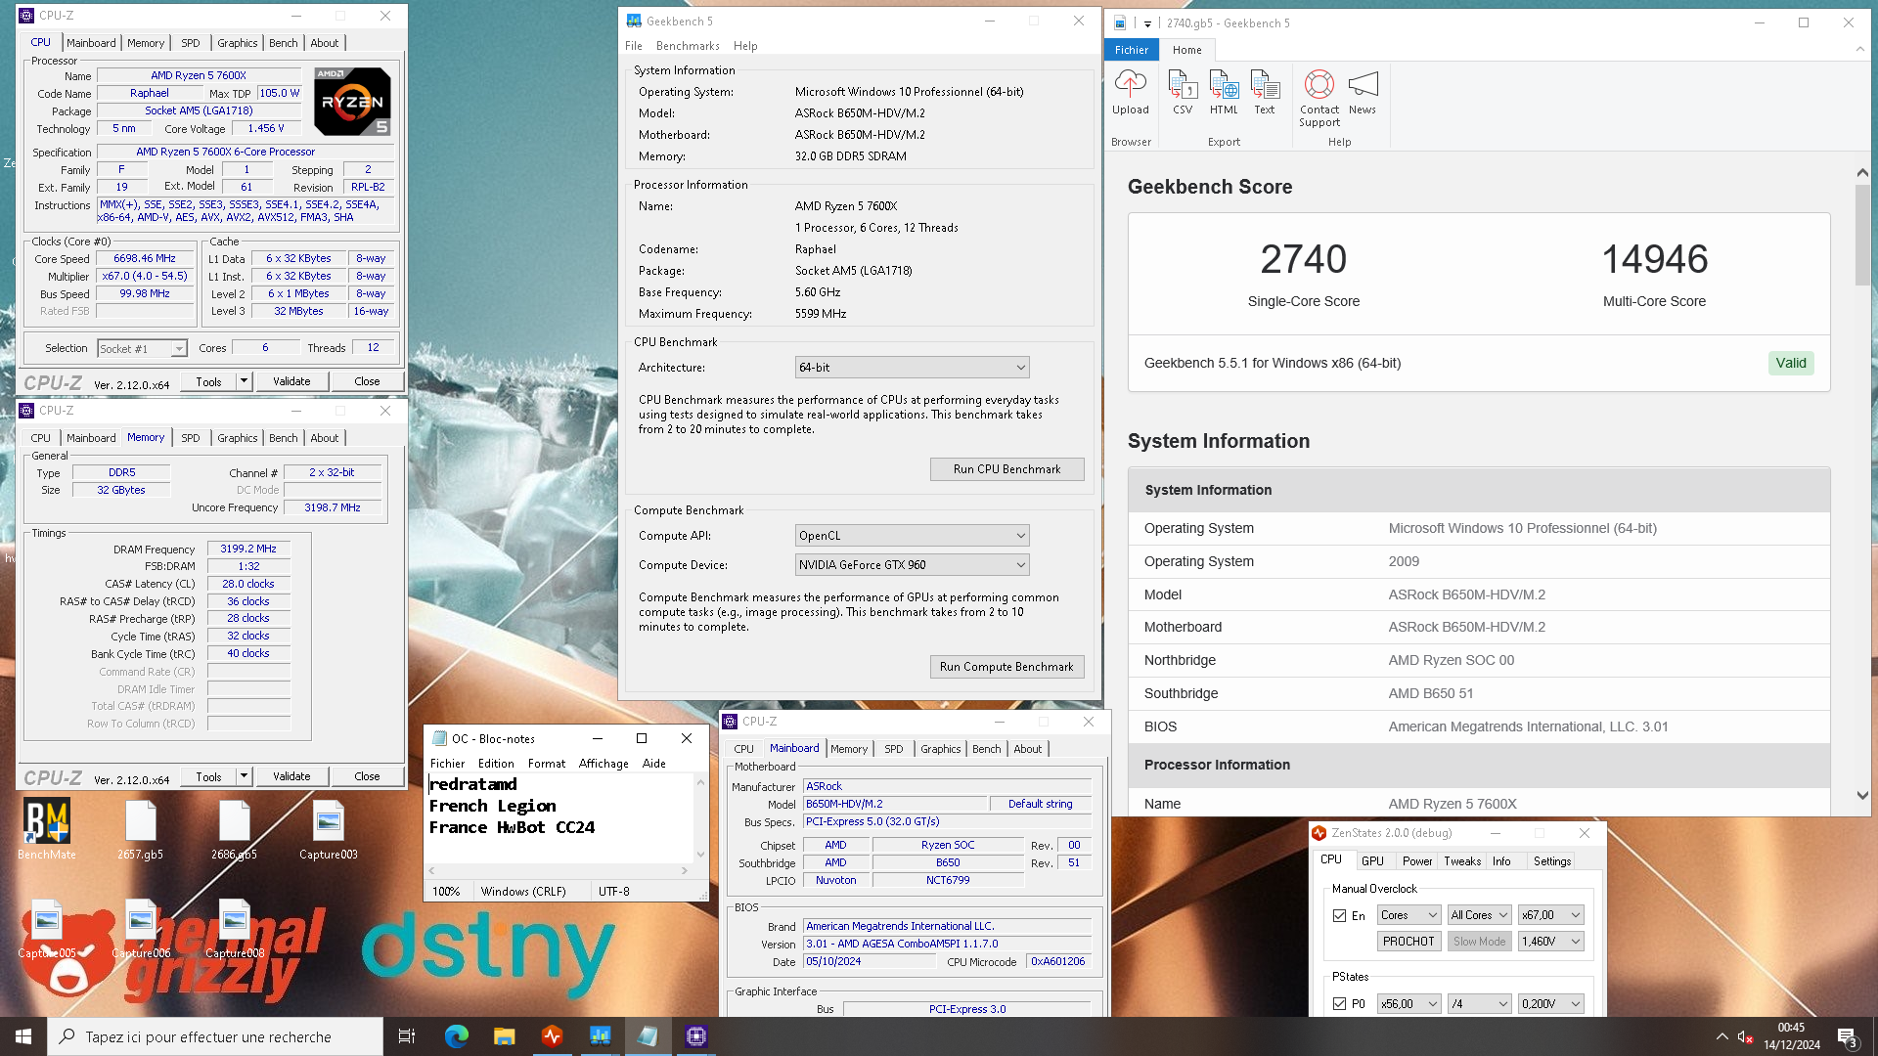This screenshot has width=1878, height=1056.
Task: Click Run Compute Benchmark button
Action: [1006, 667]
